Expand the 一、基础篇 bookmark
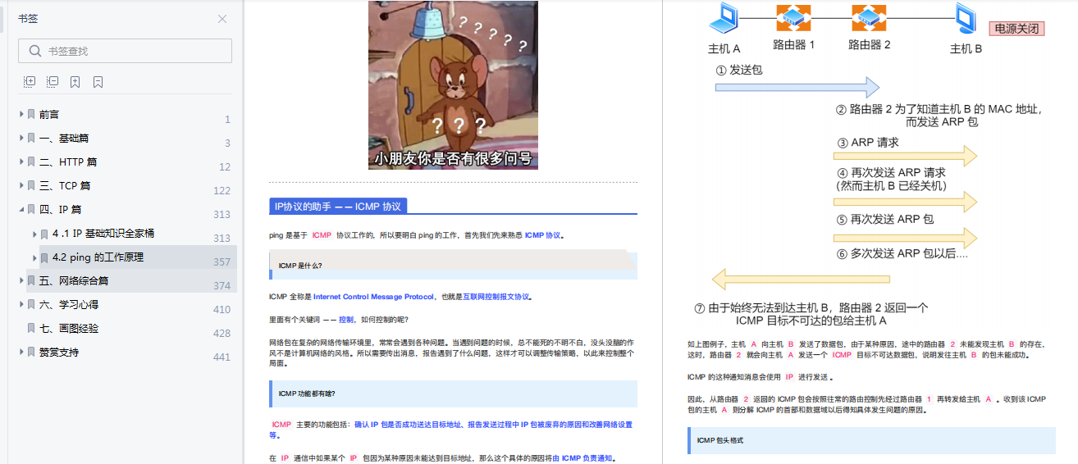 point(21,138)
